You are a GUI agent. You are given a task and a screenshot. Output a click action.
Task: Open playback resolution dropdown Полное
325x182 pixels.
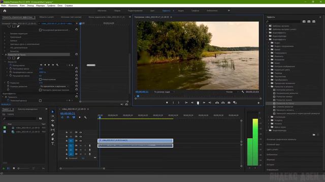[x=232, y=92]
